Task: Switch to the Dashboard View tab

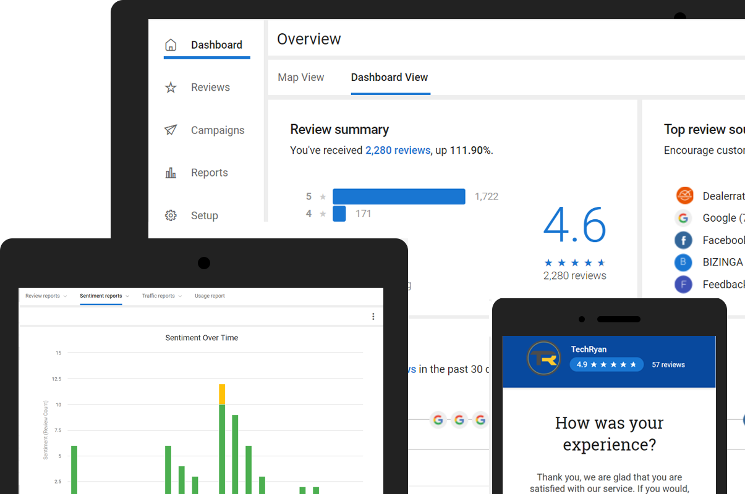Action: tap(390, 77)
